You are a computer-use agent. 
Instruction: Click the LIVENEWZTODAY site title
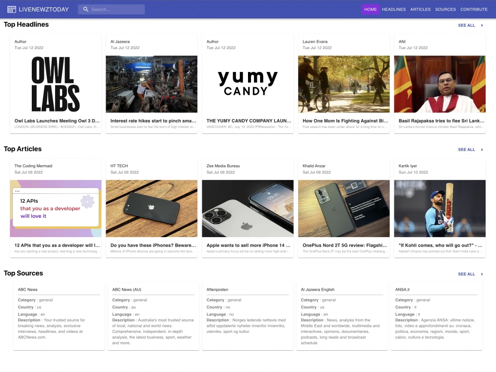(x=44, y=9)
